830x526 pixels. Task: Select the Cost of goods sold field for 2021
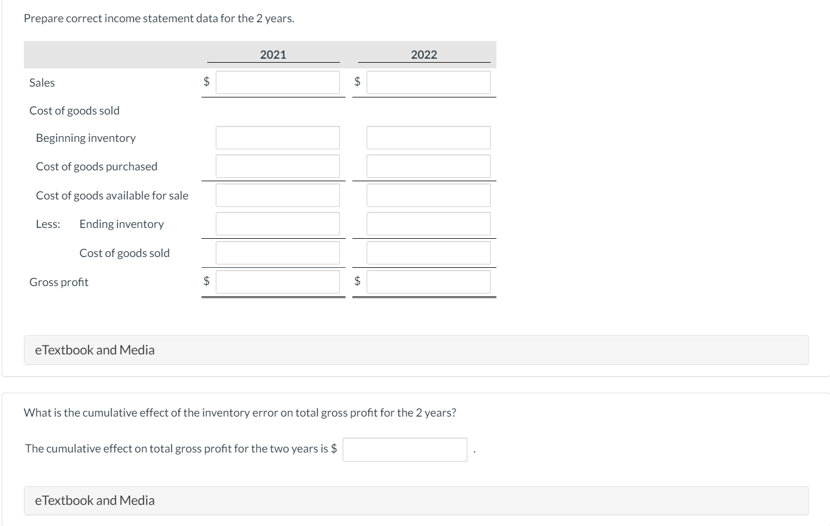pyautogui.click(x=277, y=252)
